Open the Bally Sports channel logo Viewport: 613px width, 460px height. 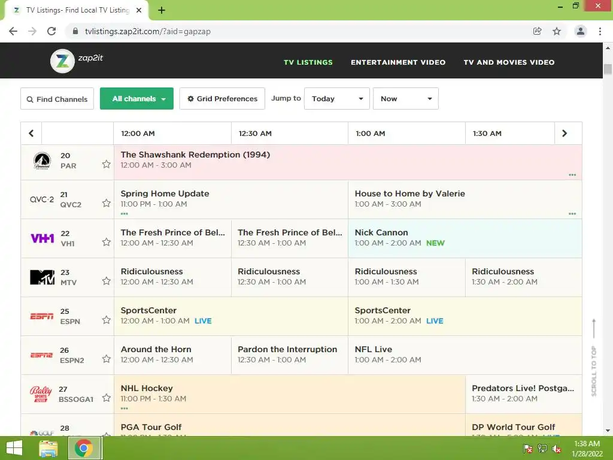tap(41, 394)
